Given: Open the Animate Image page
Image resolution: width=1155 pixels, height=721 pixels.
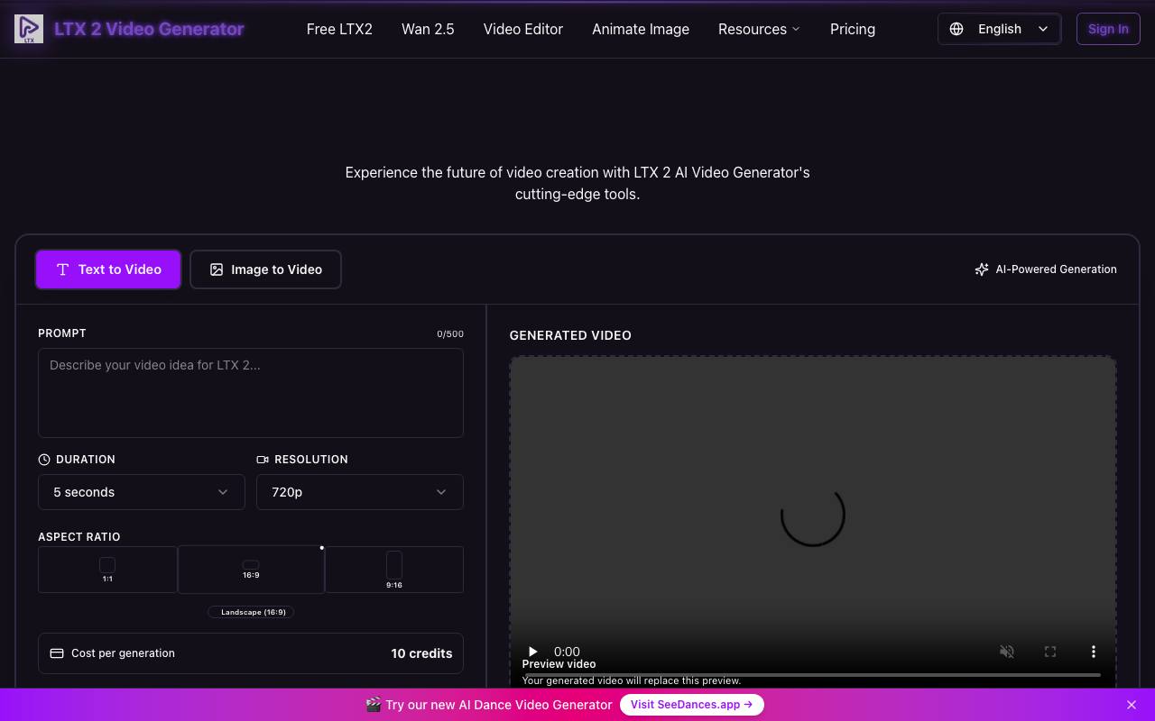Looking at the screenshot, I should 641,29.
